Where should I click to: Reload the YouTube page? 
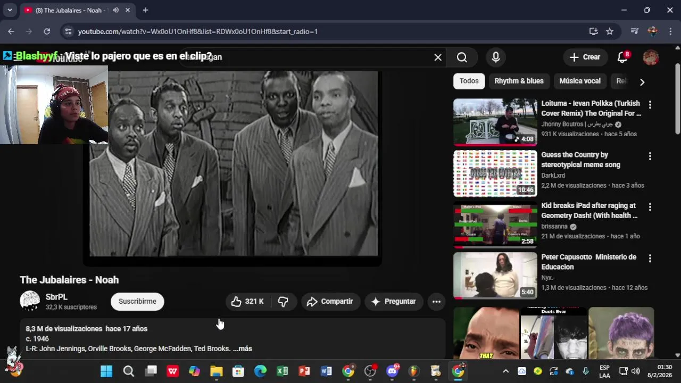click(47, 31)
